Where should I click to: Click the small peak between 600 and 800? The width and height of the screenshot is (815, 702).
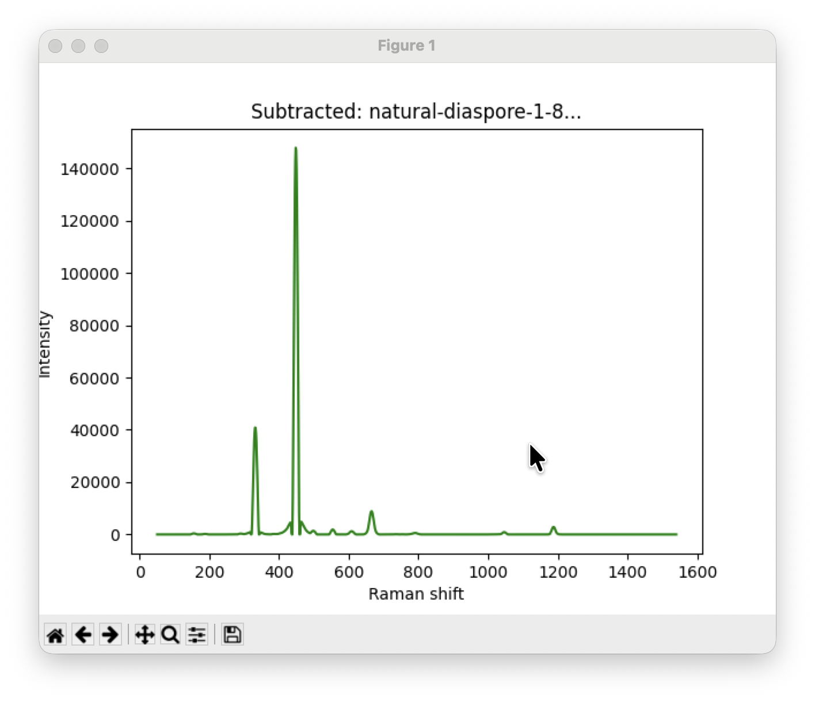pos(372,512)
